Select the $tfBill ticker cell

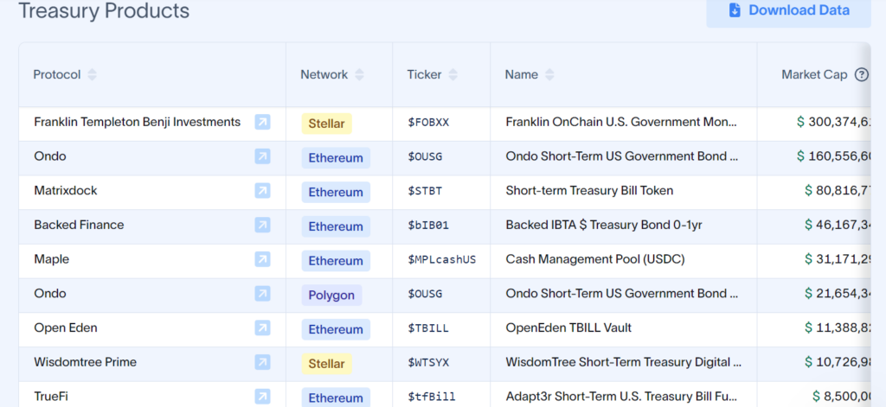[432, 397]
